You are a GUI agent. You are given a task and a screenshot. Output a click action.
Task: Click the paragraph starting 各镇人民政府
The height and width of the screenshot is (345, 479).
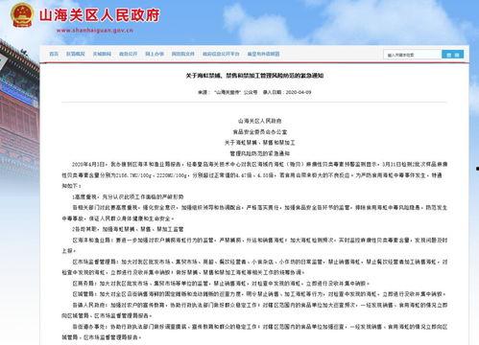[x=254, y=310]
